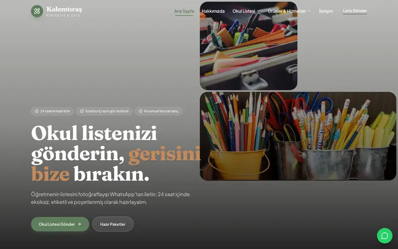Click the headline Okul listenizi gönderin
Viewport: 398px width, 249px height.
tap(116, 154)
